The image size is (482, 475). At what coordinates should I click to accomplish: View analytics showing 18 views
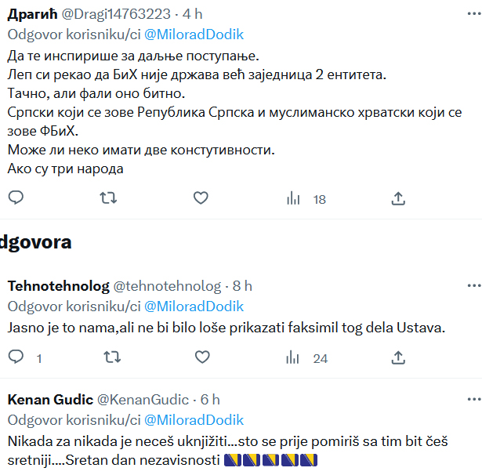306,199
